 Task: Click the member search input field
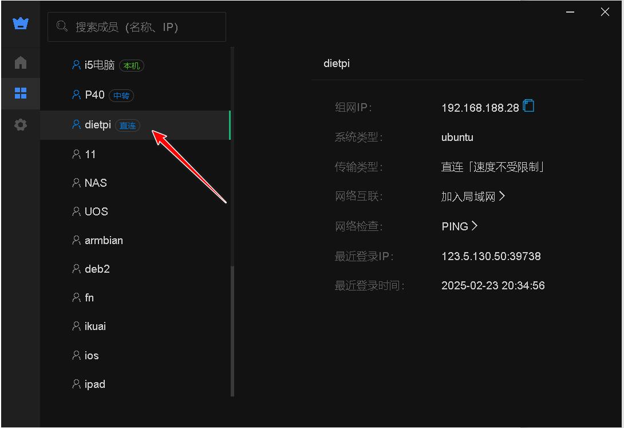click(x=137, y=26)
